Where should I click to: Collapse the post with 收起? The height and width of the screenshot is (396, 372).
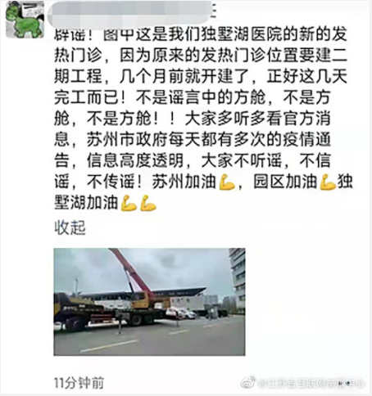70,227
